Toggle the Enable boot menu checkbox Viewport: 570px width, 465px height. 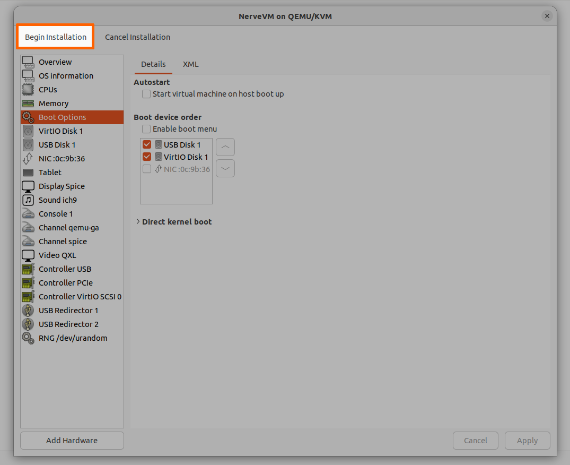(146, 129)
